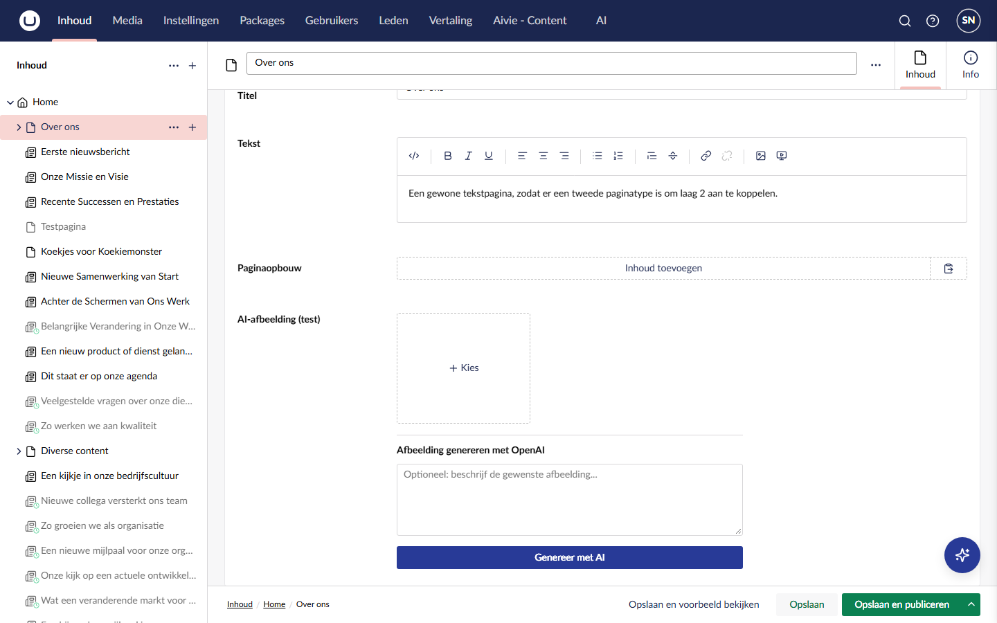Select Koekjes voor Koekiemonster page

pos(101,252)
